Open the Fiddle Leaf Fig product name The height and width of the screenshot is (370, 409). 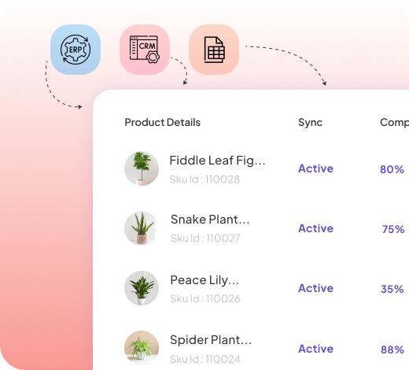(x=217, y=161)
